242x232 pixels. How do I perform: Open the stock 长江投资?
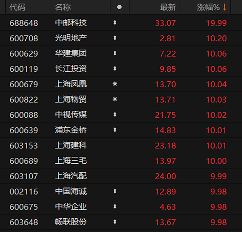(71, 69)
